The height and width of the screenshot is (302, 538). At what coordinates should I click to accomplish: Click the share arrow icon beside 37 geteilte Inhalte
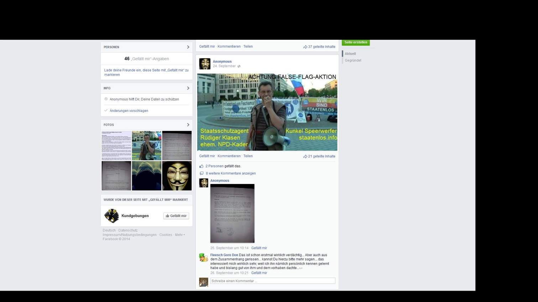(305, 47)
